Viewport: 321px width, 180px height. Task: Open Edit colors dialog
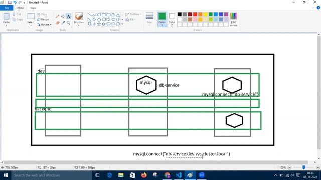point(233,19)
